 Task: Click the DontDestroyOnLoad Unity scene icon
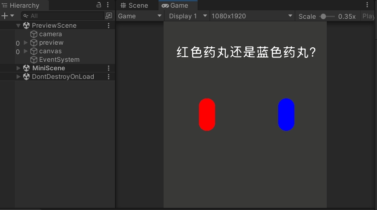pyautogui.click(x=26, y=77)
